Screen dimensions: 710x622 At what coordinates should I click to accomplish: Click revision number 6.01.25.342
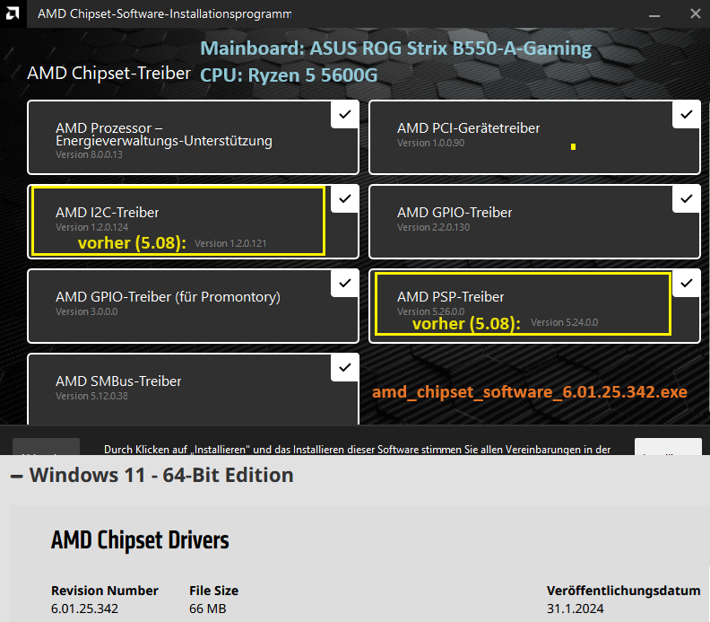point(84,609)
